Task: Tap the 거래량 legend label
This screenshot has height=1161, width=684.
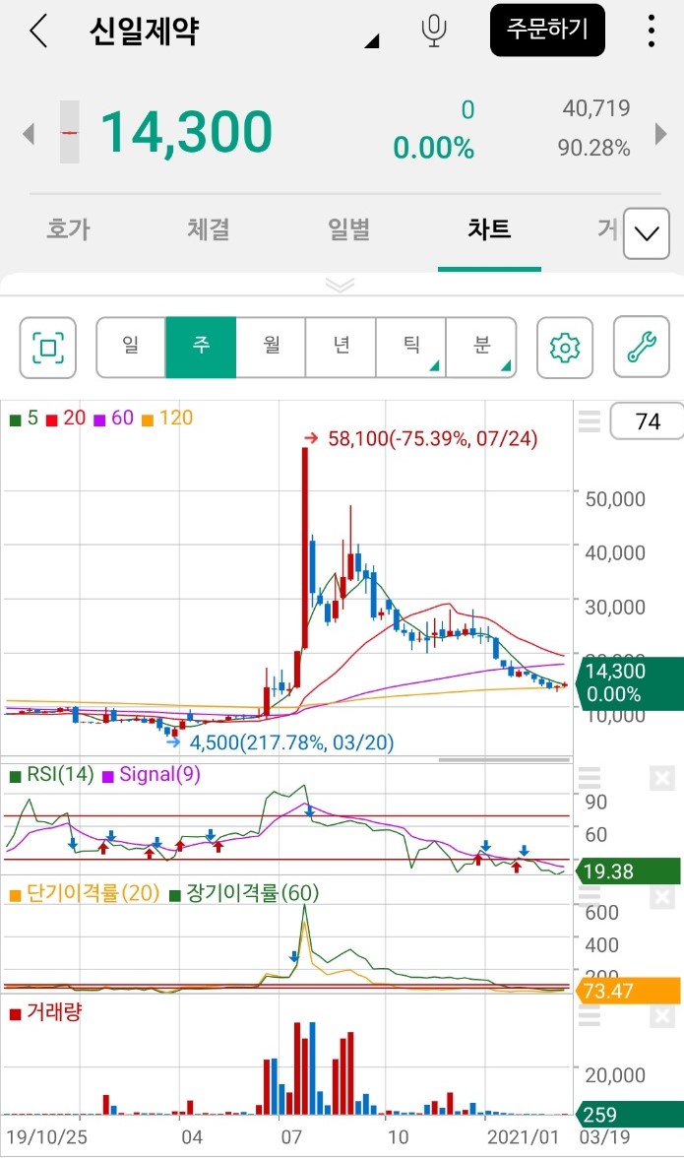Action: click(x=45, y=1013)
